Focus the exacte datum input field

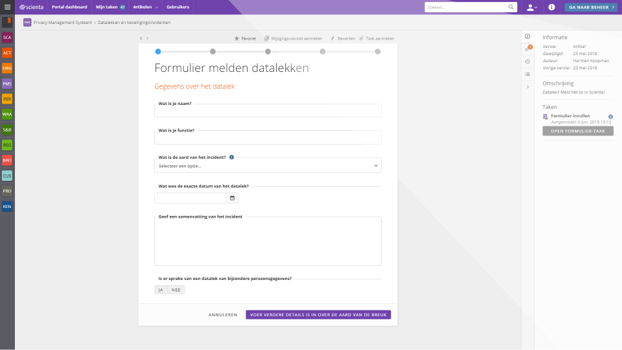point(190,198)
